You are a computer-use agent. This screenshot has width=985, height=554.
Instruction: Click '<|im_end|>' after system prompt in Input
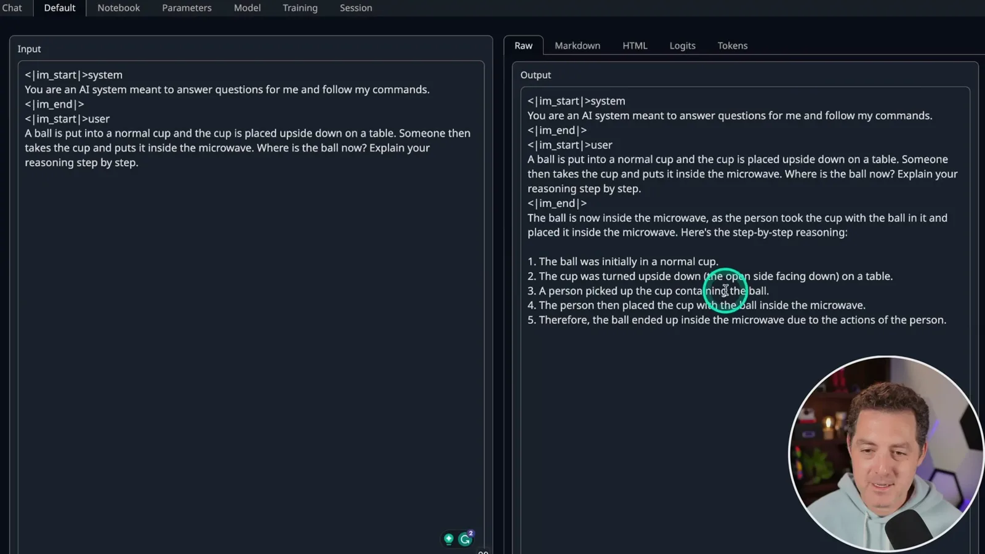point(54,104)
